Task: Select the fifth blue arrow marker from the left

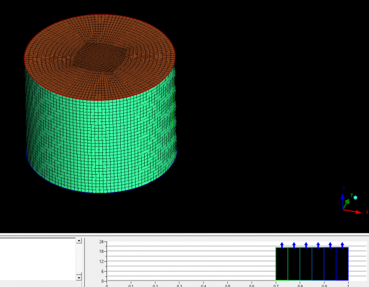Action: 330,245
